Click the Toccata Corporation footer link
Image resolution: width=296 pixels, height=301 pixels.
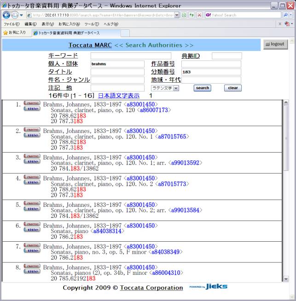point(151,288)
